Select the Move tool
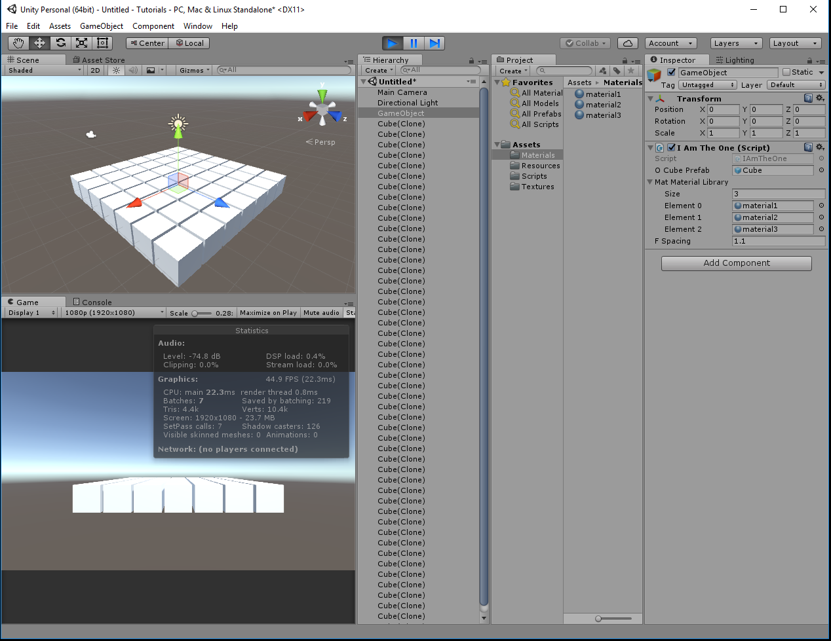Screen dimensions: 831x641 point(40,43)
